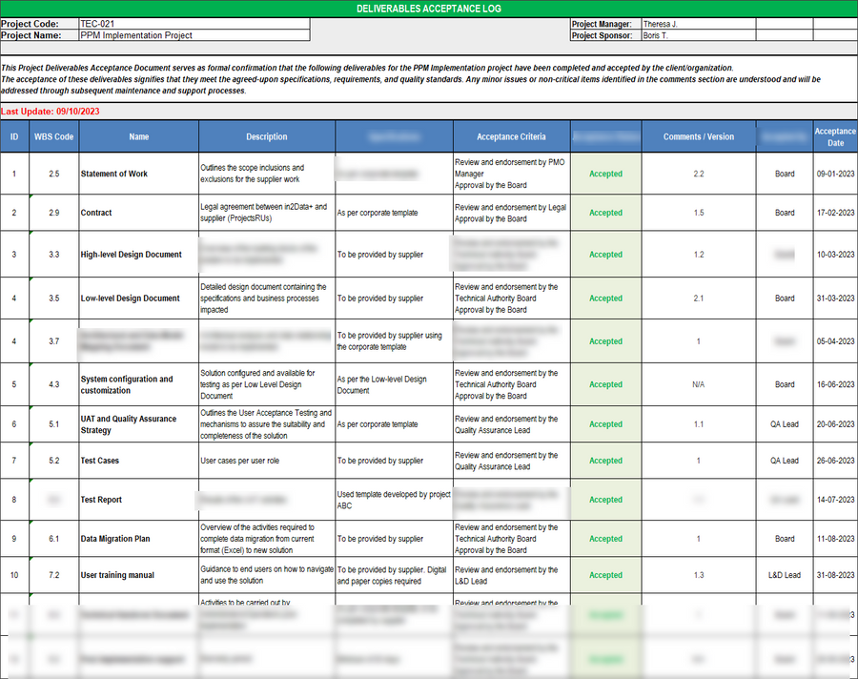Click the ID column header

14,136
